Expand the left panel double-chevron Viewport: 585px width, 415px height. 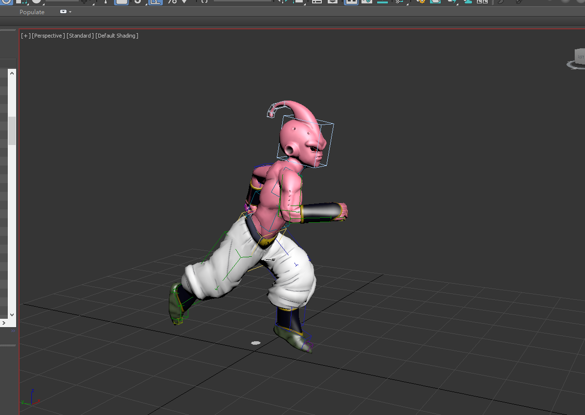[13, 331]
